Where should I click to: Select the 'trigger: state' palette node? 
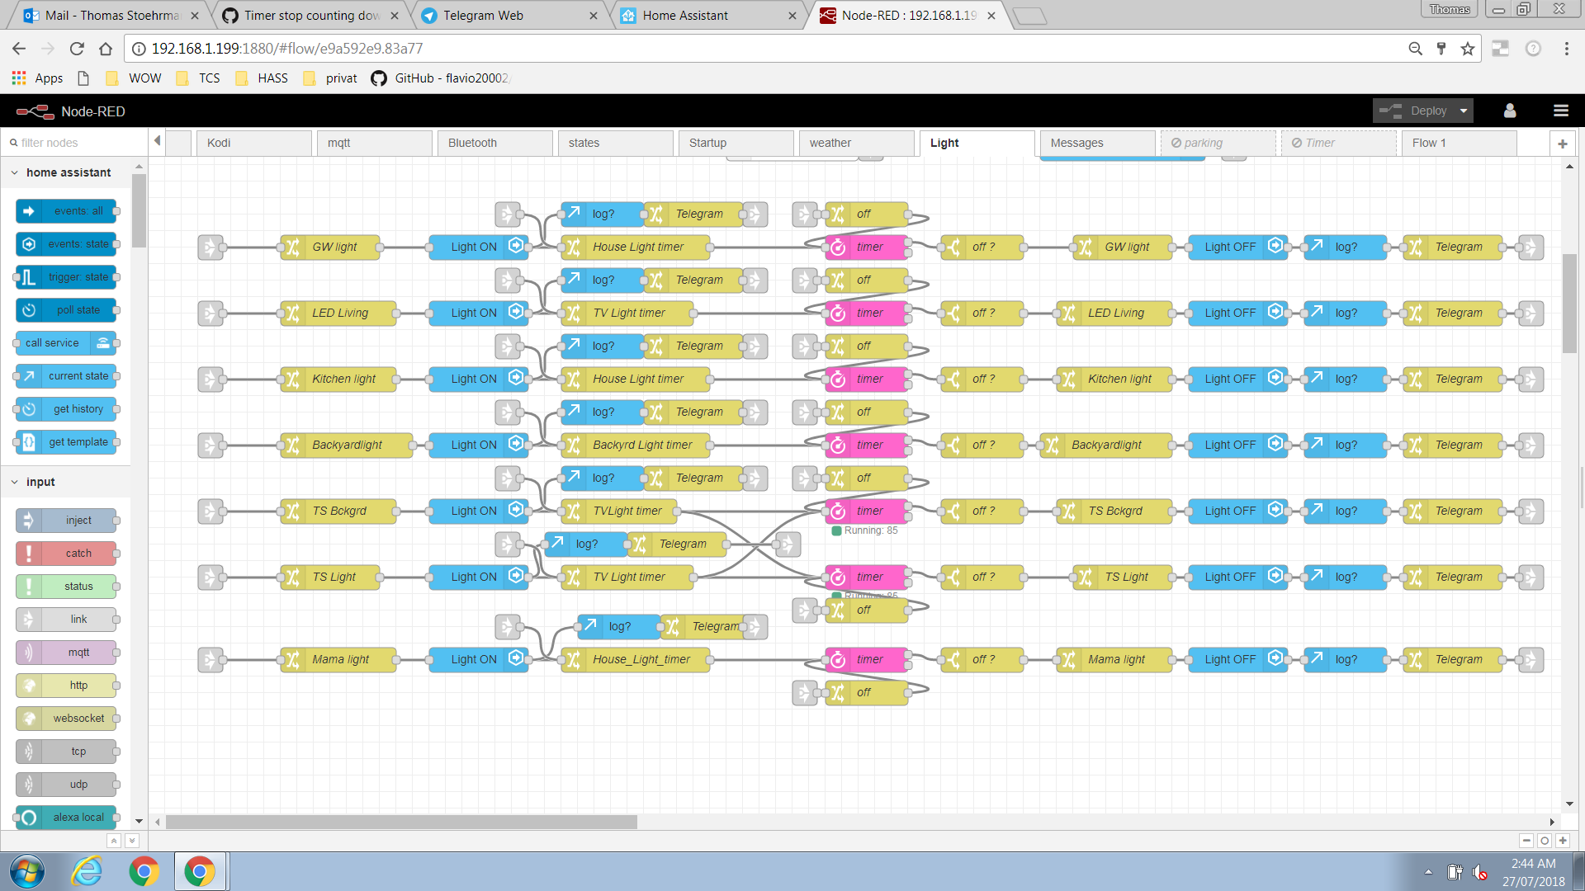pos(66,277)
